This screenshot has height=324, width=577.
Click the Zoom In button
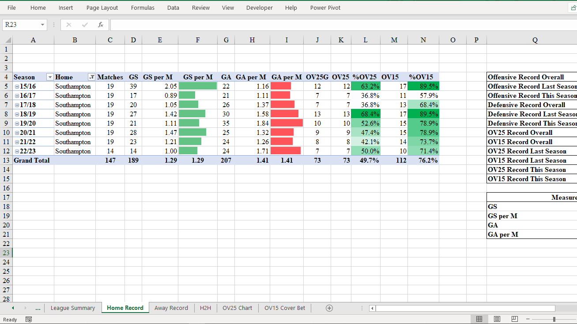point(574,319)
